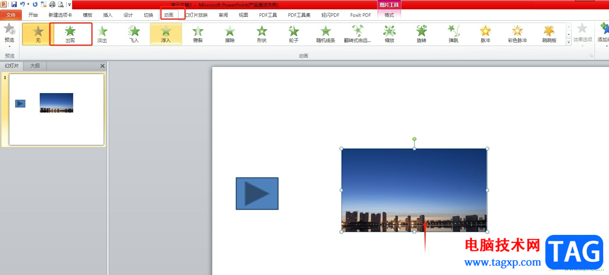The image size is (609, 275).
Task: Apply the 彩色脉冲 emphasis effect
Action: pos(517,34)
